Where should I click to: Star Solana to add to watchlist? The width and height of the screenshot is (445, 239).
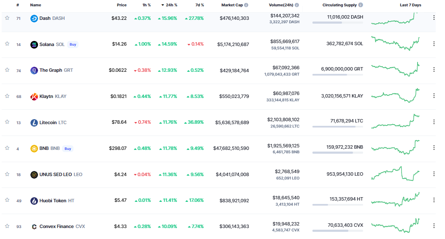click(7, 44)
